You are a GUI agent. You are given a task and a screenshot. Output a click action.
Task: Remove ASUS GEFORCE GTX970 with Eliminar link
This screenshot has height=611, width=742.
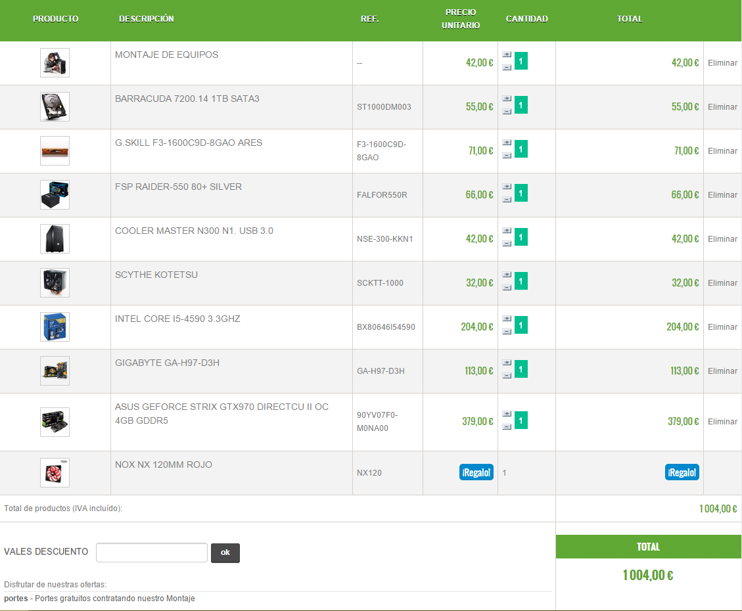coord(722,421)
